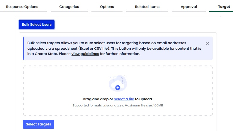Open the Categories tab
Image resolution: width=233 pixels, height=131 pixels.
pos(69,7)
